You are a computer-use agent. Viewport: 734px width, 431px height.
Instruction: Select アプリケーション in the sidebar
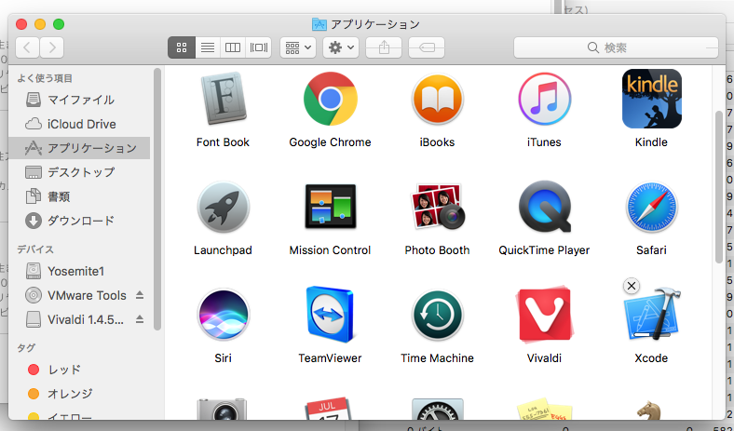click(79, 148)
